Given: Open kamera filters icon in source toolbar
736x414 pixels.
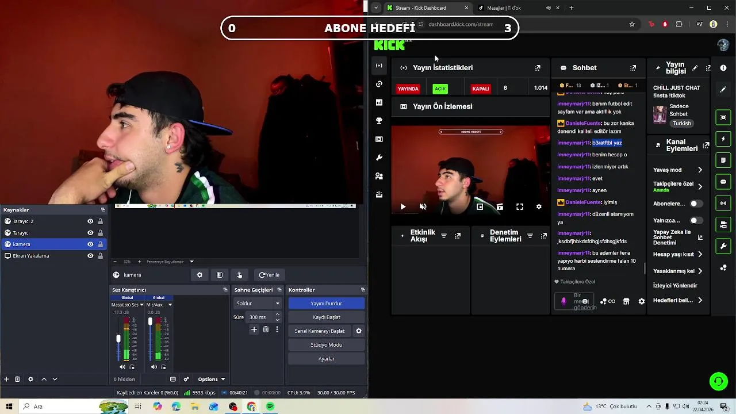Looking at the screenshot, I should (219, 275).
